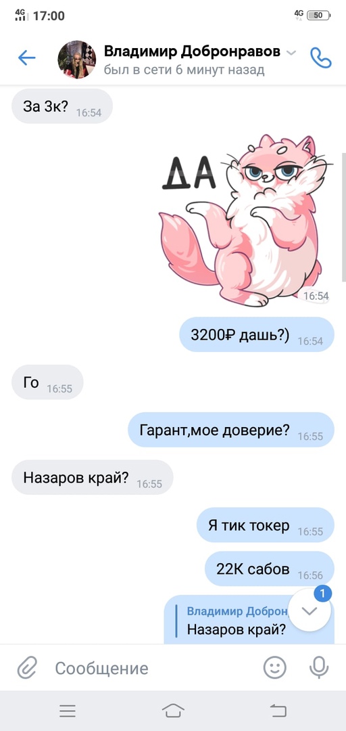The image size is (346, 731).
Task: Open Владимир Добронравов's profile avatar
Action: [x=77, y=59]
